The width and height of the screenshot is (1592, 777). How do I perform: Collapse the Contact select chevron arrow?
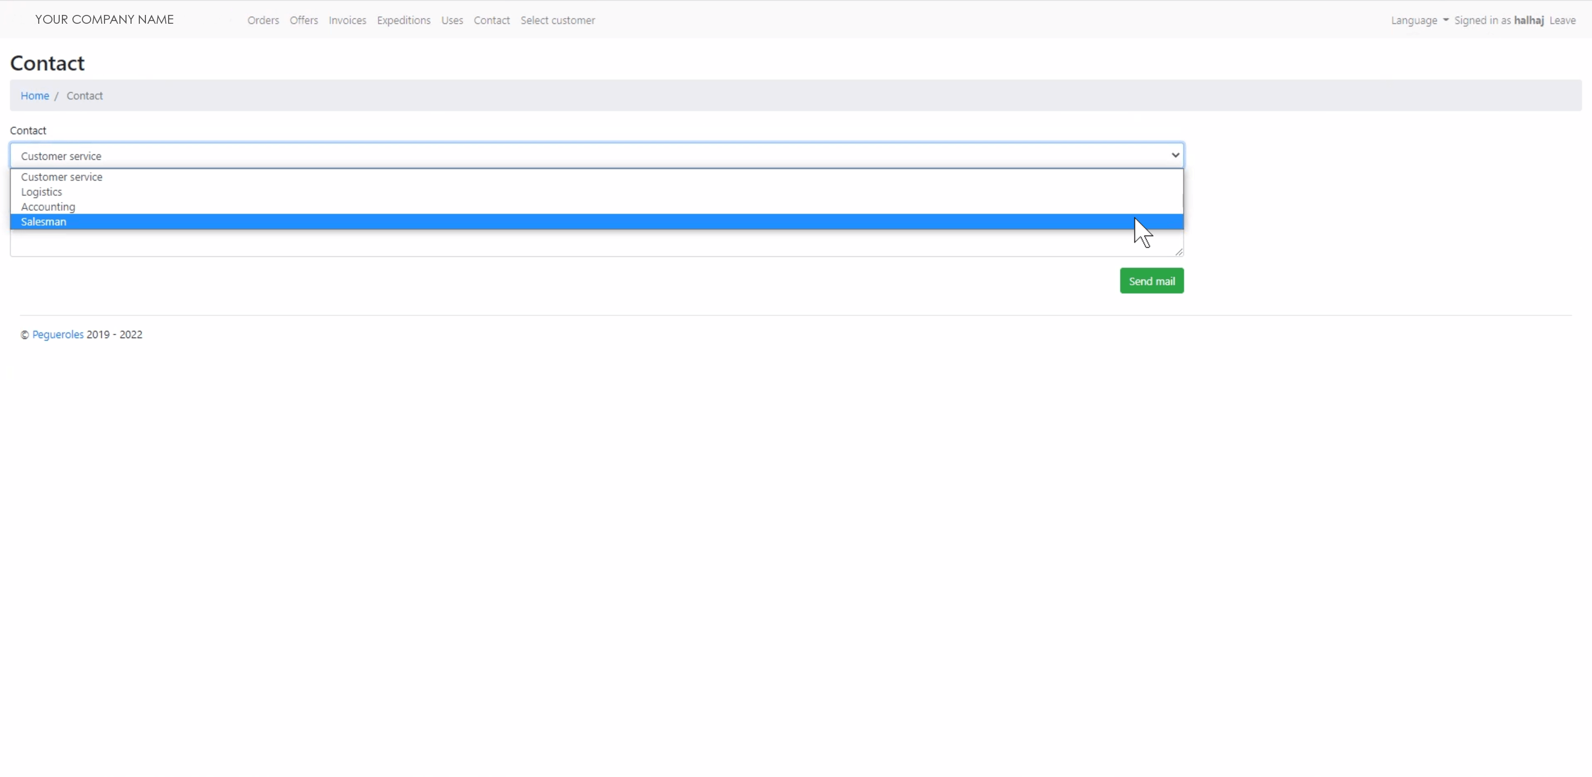tap(1174, 156)
